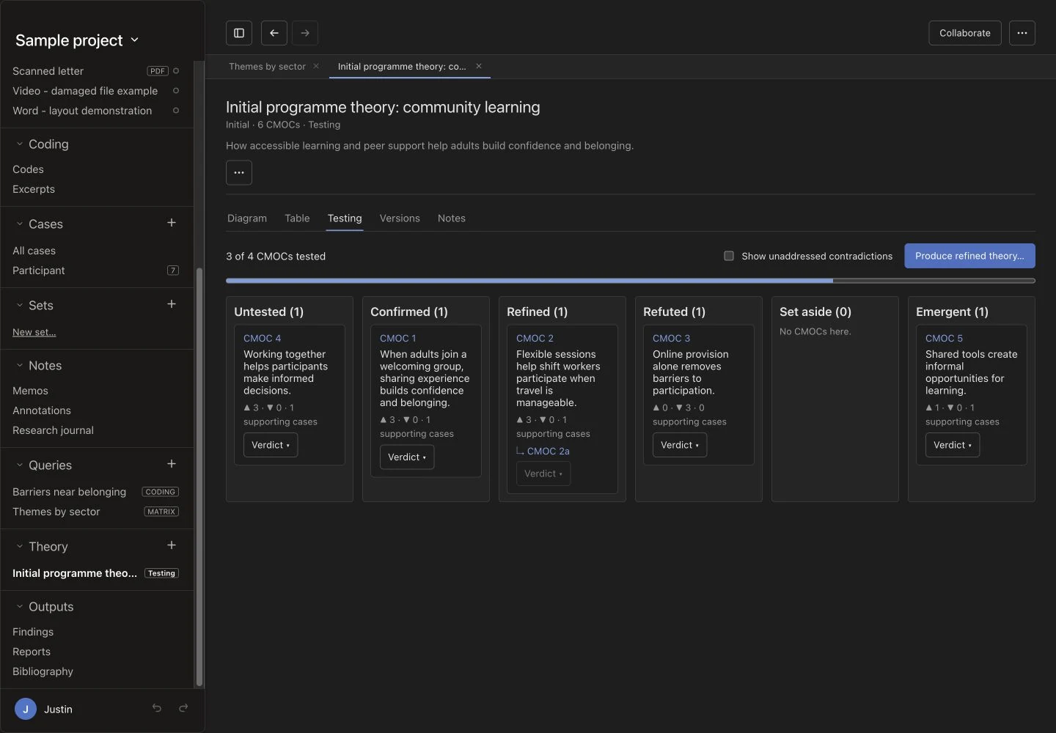The width and height of the screenshot is (1056, 733).
Task: Collapse the Coding section
Action: [20, 144]
